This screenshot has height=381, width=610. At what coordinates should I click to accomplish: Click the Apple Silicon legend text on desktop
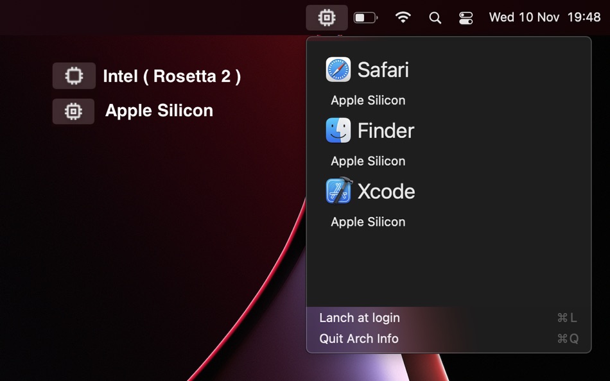tap(159, 111)
